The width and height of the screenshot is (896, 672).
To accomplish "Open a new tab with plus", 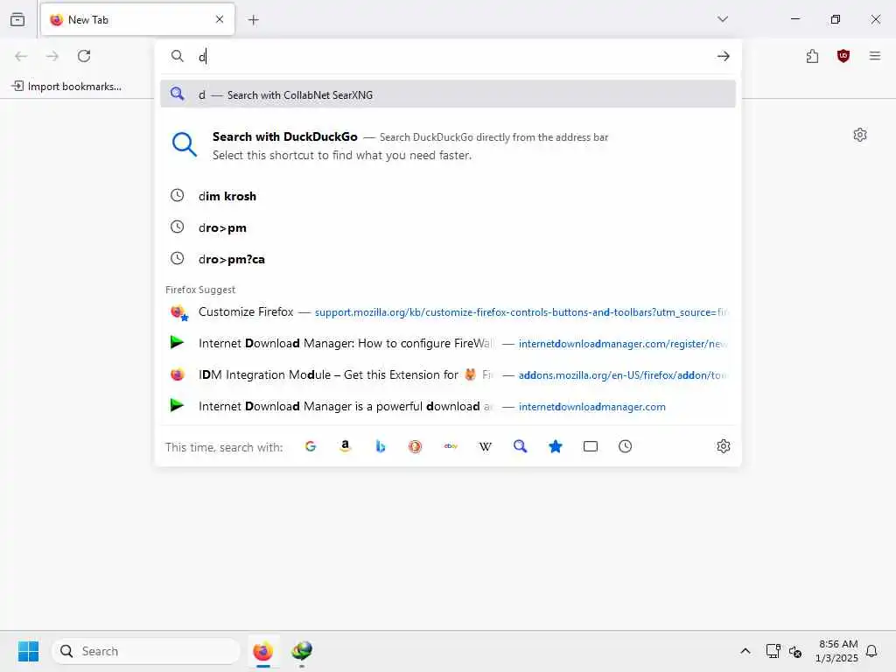I will click(254, 20).
